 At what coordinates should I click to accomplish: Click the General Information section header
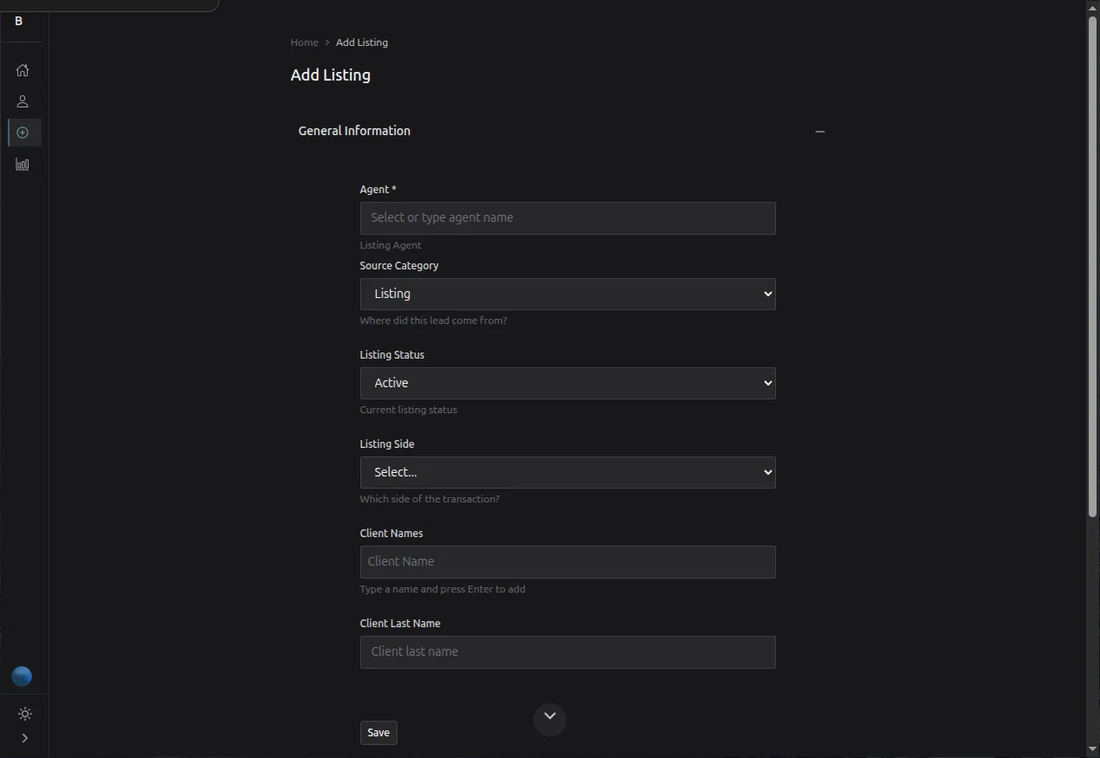coord(353,130)
